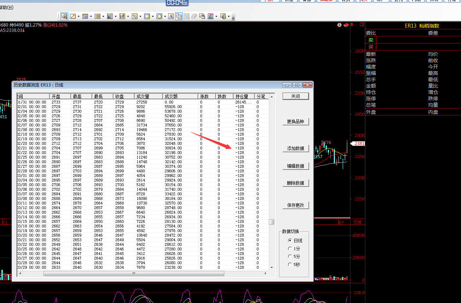Image resolution: width=461 pixels, height=303 pixels.
Task: Open dropdown arrow next to rectangle tool
Action: (x=153, y=16)
